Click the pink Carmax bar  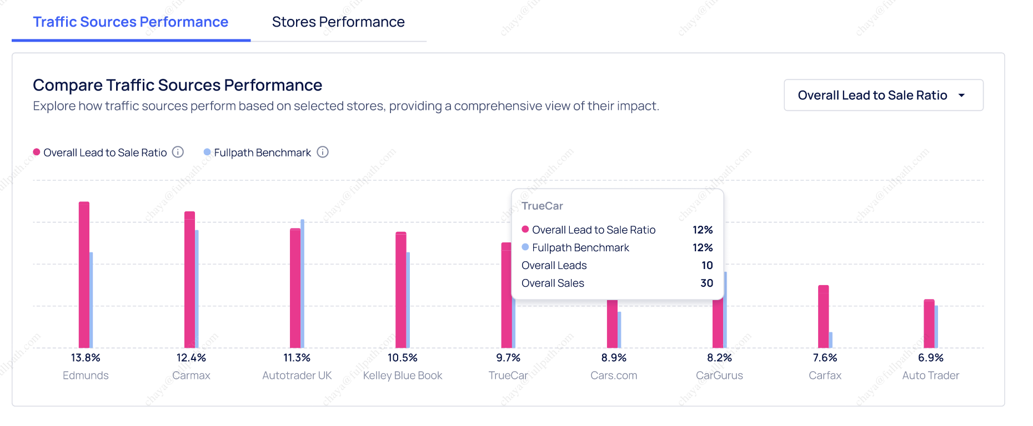click(x=189, y=280)
